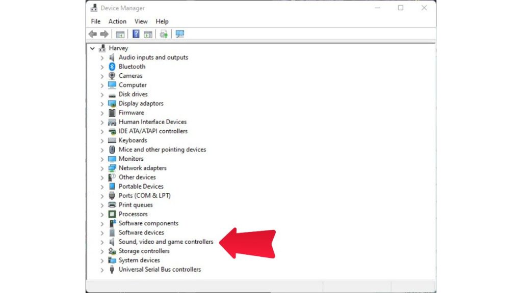Screen dimensions: 522x293
Task: Click the Human Interface Devices icon
Action: pyautogui.click(x=112, y=122)
